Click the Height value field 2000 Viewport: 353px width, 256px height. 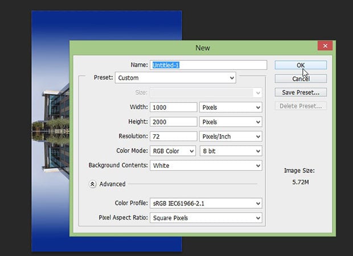tap(173, 122)
